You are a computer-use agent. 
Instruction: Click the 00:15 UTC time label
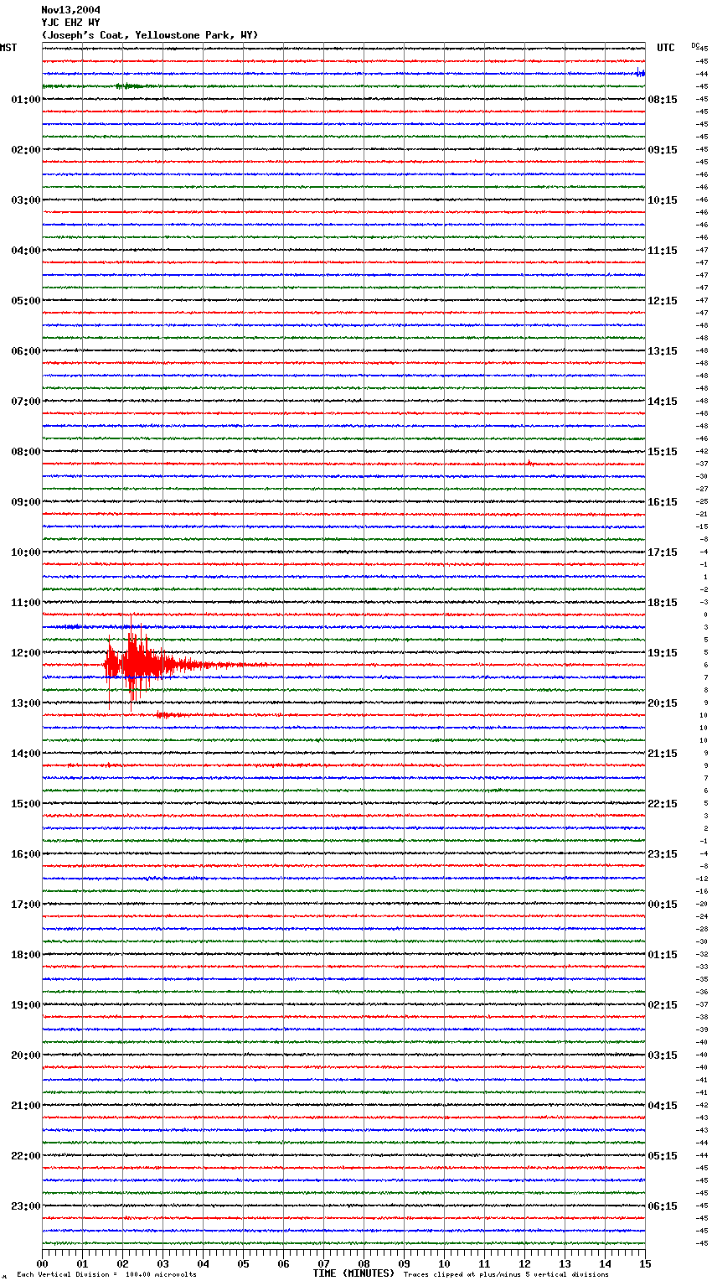click(x=663, y=905)
